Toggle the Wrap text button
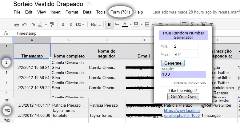 click(x=184, y=24)
